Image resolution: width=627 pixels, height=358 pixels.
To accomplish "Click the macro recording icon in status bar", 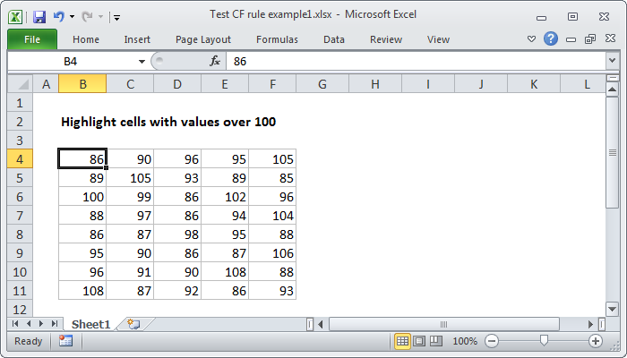I will [x=65, y=341].
